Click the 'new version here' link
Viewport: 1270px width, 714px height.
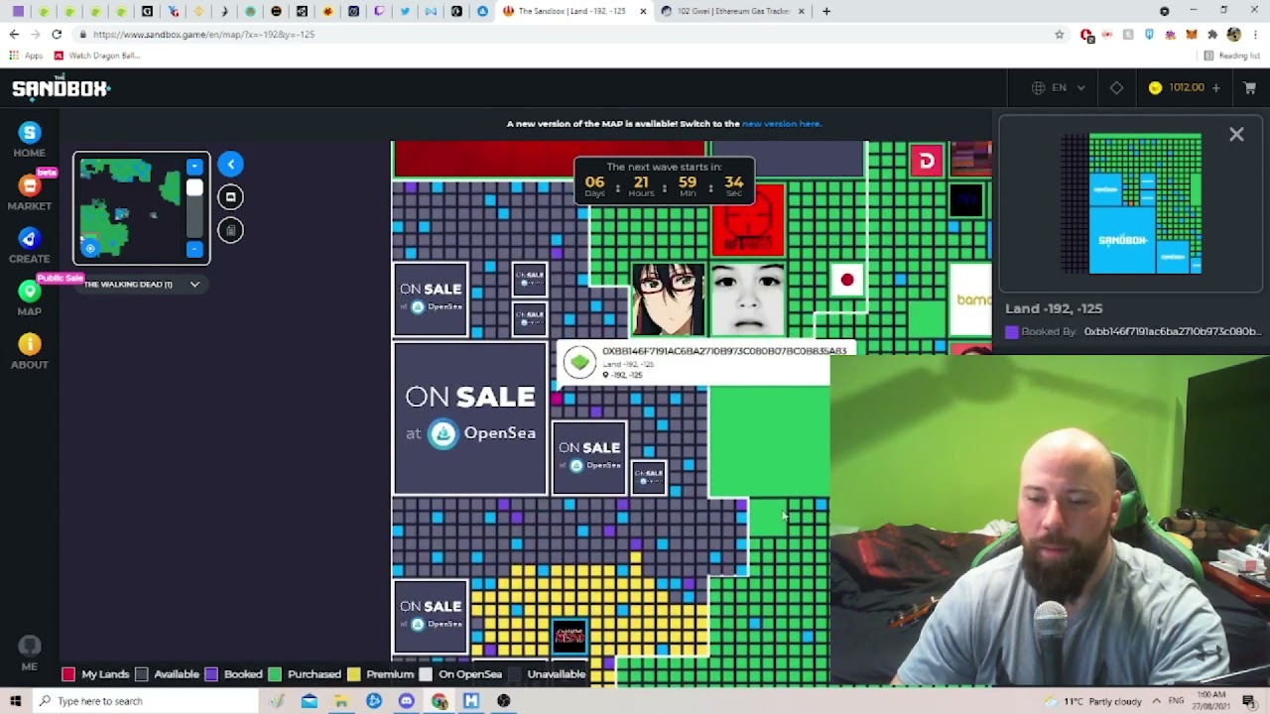point(782,124)
